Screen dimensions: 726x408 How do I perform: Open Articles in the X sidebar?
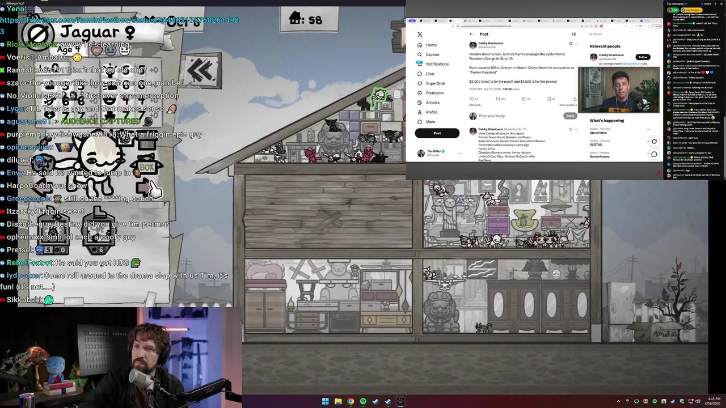click(428, 103)
